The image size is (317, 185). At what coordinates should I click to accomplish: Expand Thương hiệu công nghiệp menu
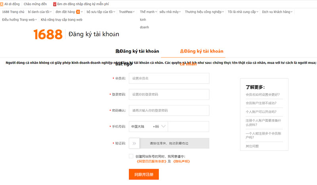click(x=204, y=12)
